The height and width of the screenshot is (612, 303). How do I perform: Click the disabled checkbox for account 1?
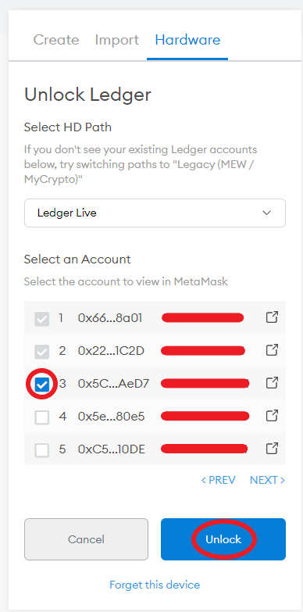(x=41, y=319)
